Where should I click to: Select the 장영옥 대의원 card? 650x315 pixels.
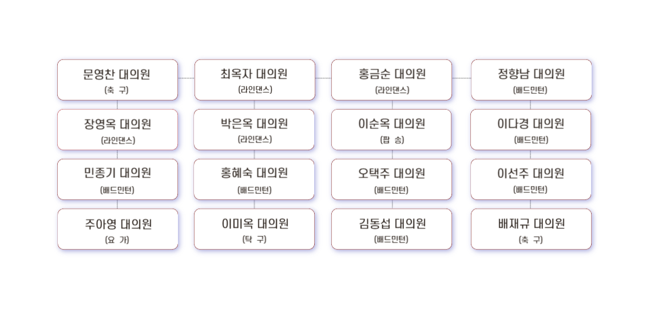(x=117, y=130)
